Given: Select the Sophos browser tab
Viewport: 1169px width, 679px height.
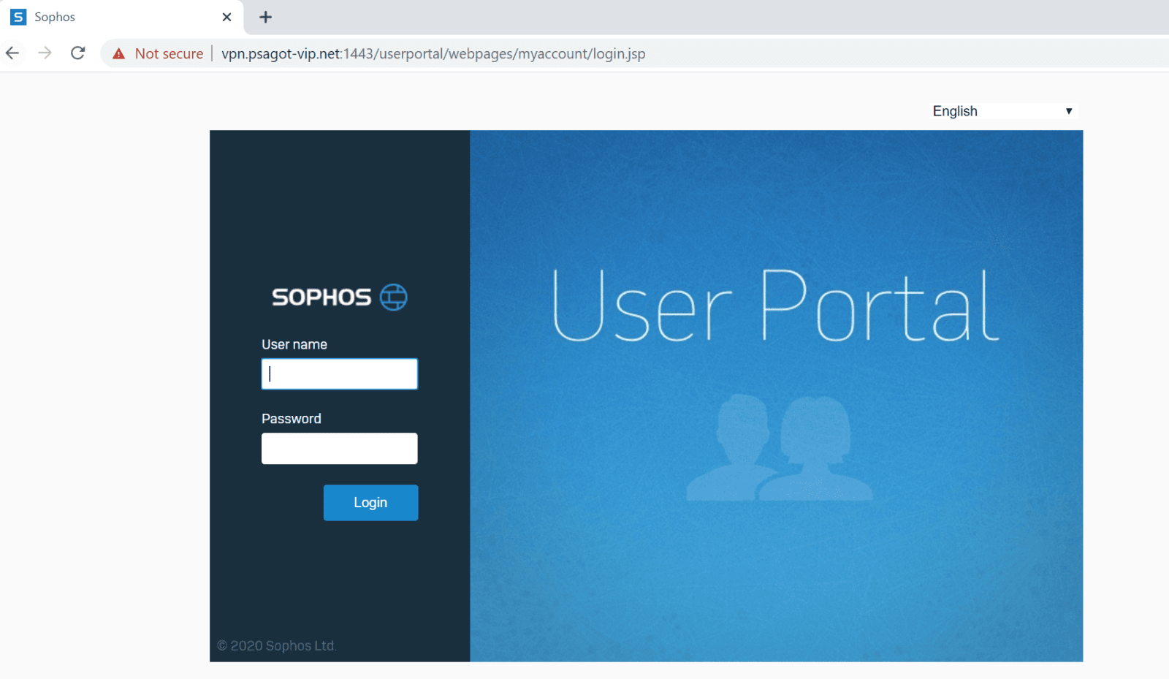Looking at the screenshot, I should point(122,17).
